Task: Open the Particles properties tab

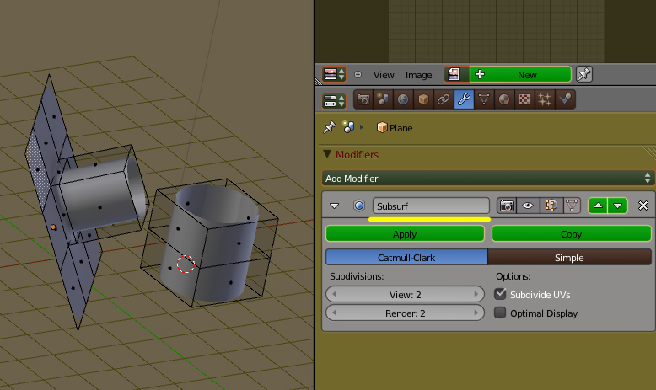Action: (545, 99)
